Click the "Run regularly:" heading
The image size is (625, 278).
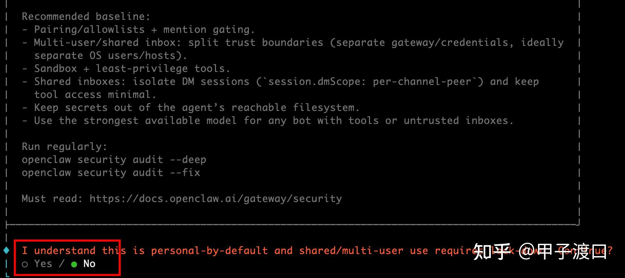pos(64,147)
